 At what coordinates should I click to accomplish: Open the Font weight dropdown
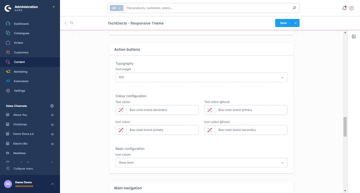201,77
